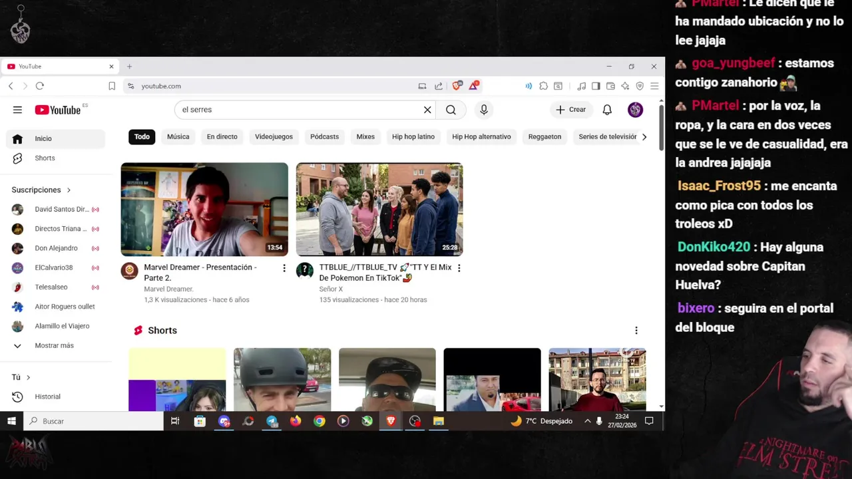This screenshot has height=479, width=852.
Task: Click the magnifier search button
Action: (x=451, y=110)
